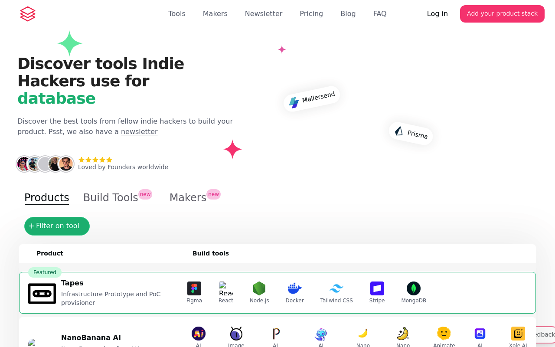
Task: Visit the Blog
Action: point(348,14)
